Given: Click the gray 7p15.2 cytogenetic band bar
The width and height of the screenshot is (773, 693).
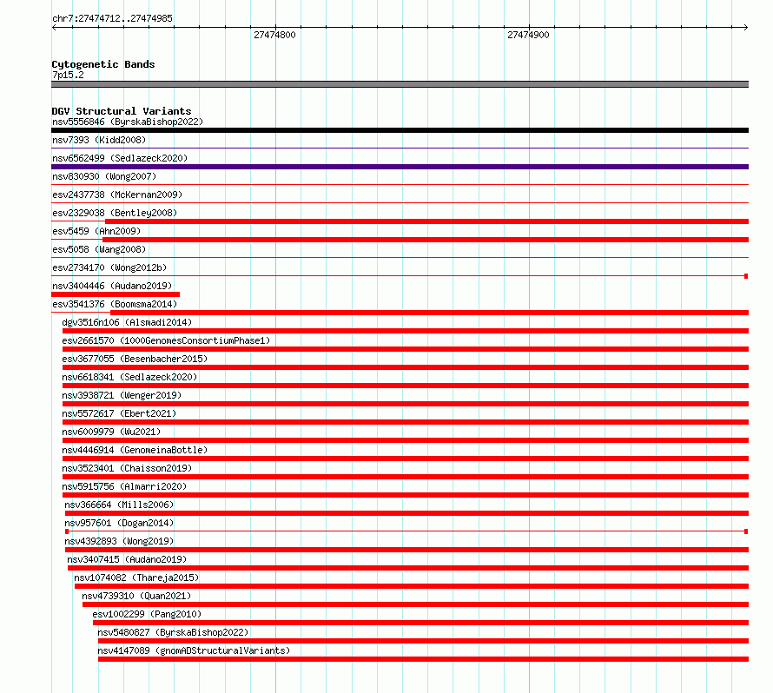Looking at the screenshot, I should [400, 84].
